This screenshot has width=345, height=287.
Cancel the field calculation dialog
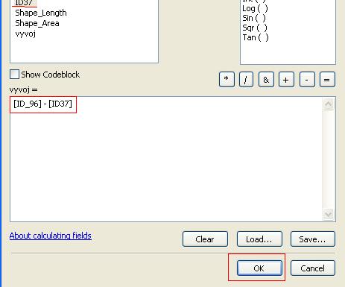click(313, 268)
